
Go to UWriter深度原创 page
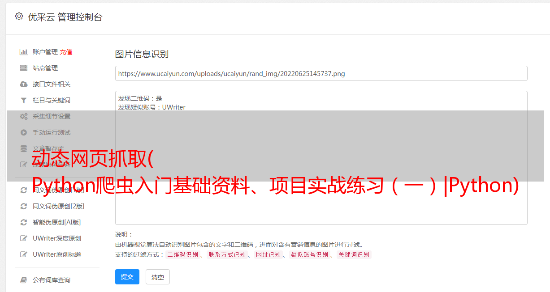[57, 238]
